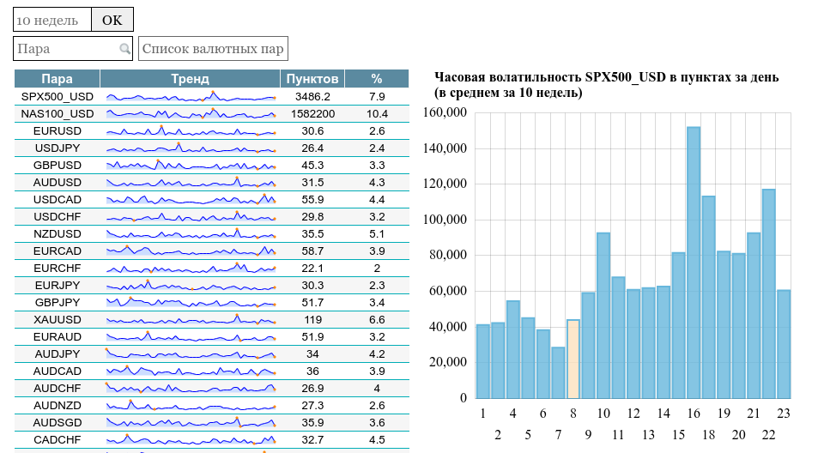Click the 119 points value for XAUUSD
Image resolution: width=818 pixels, height=453 pixels.
point(312,320)
